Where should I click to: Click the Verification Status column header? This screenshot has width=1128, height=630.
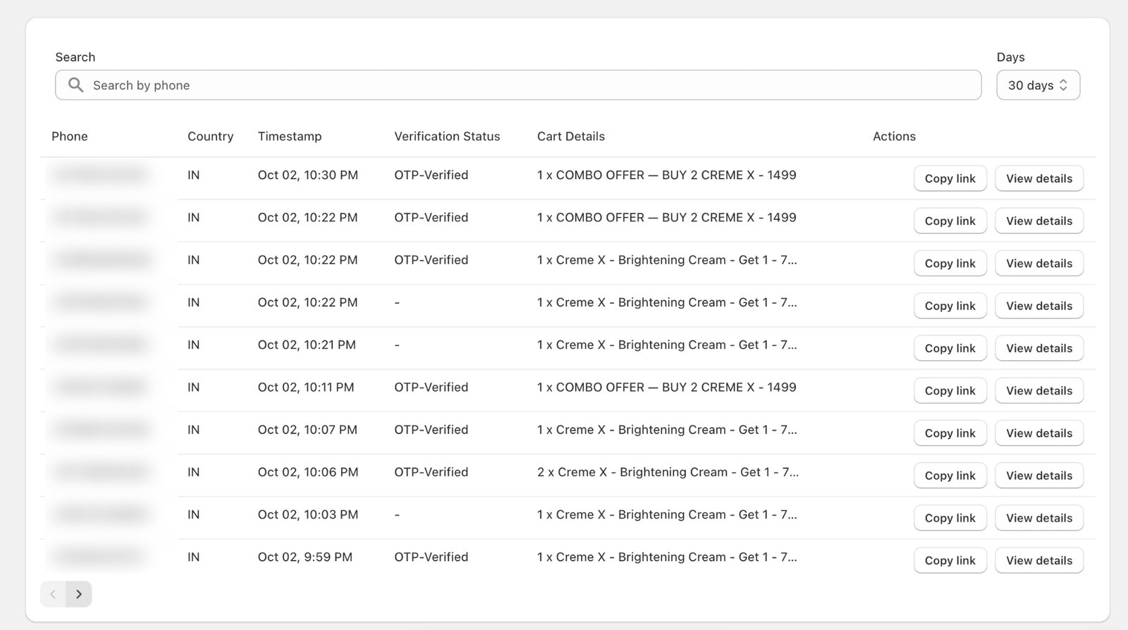[447, 136]
